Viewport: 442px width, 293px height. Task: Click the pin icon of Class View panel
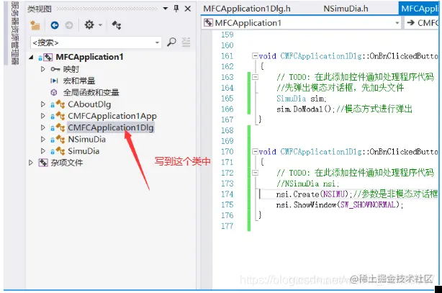pos(176,9)
